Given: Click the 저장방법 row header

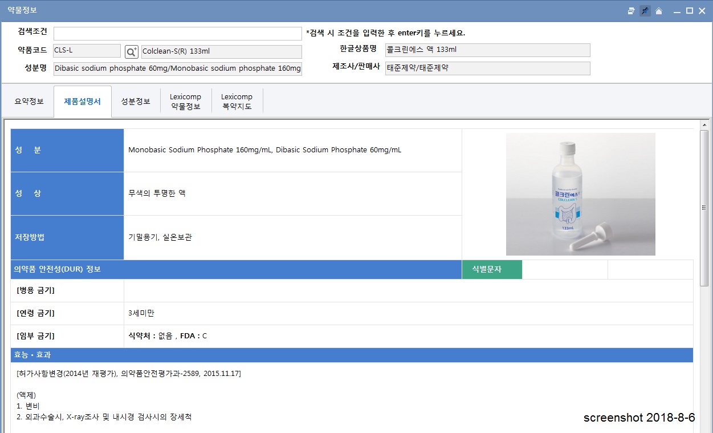Looking at the screenshot, I should 67,237.
